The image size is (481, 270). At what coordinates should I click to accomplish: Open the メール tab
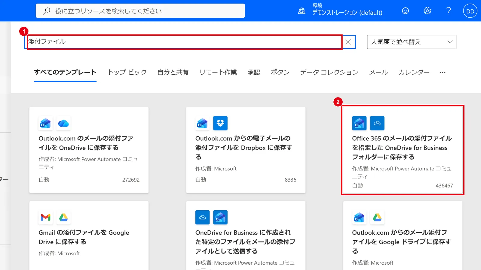(378, 72)
